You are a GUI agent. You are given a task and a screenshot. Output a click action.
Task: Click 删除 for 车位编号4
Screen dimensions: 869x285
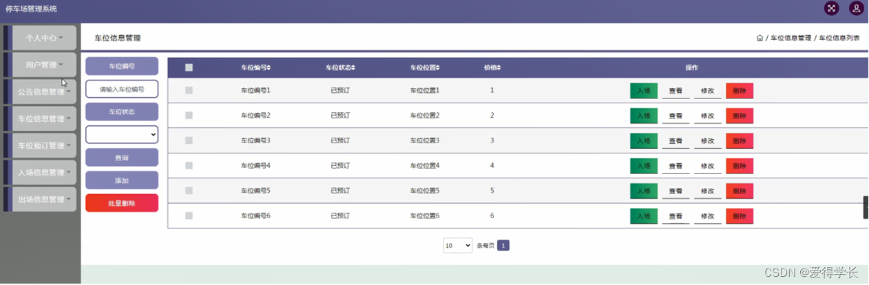click(740, 166)
